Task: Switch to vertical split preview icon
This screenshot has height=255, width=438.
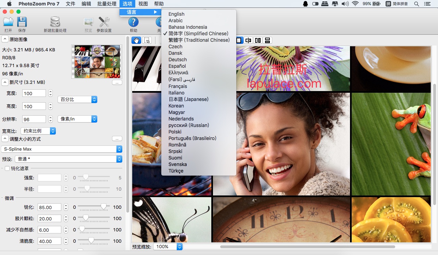Action: 258,40
